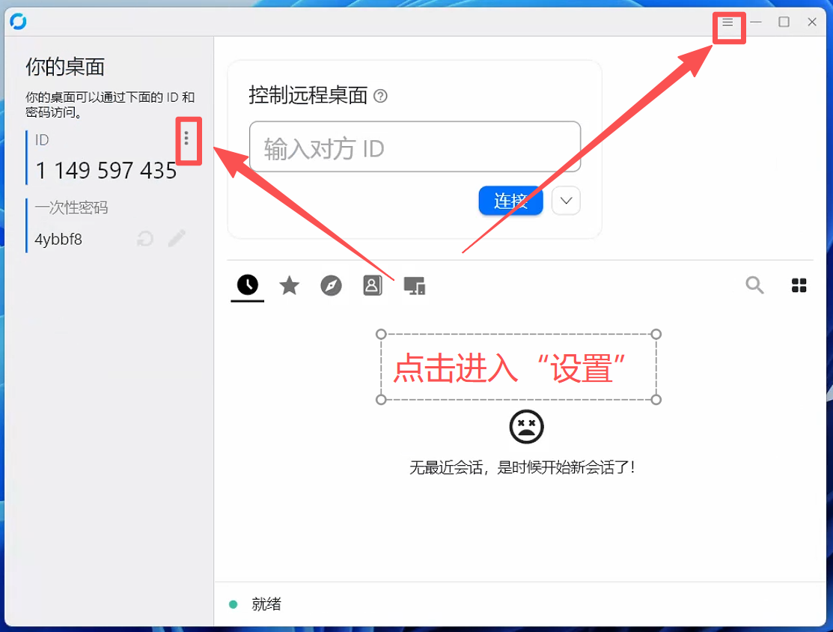833x632 pixels.
Task: Click the 输入对方 ID input field
Action: pyautogui.click(x=415, y=148)
